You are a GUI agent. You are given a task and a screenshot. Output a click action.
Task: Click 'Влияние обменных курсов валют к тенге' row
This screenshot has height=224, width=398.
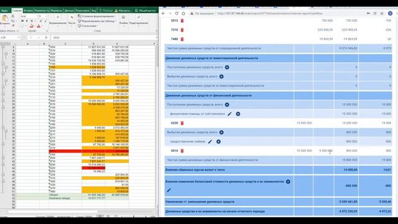pos(278,170)
